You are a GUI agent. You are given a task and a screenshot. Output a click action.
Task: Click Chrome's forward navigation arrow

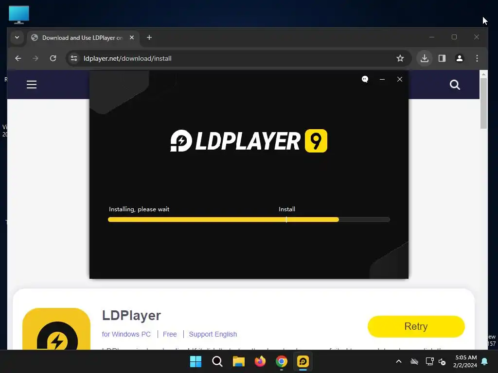(x=36, y=58)
